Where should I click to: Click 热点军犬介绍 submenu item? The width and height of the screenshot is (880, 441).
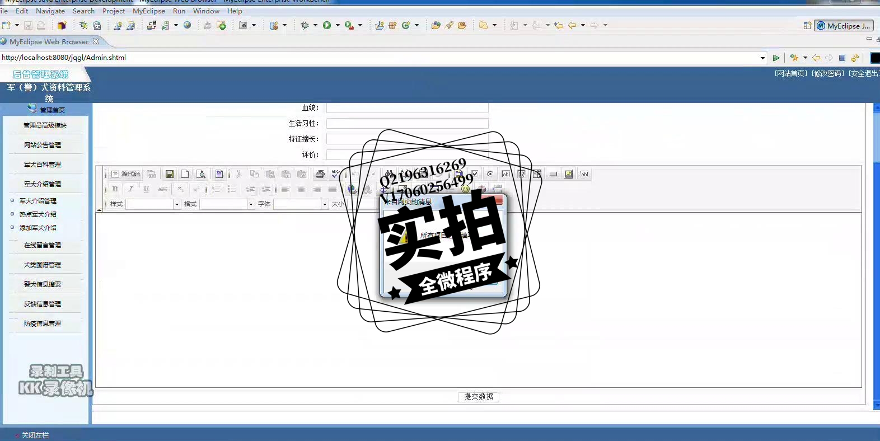point(38,214)
